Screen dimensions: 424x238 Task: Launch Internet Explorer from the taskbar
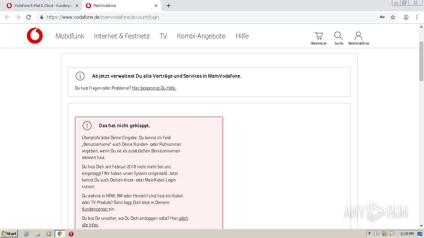tap(26, 234)
